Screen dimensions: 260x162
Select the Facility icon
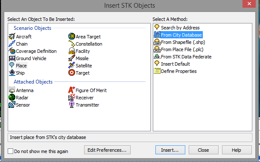click(x=72, y=51)
